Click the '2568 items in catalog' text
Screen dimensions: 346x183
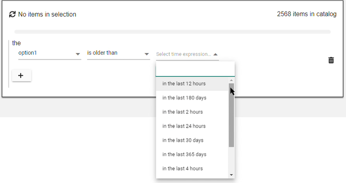pos(307,14)
